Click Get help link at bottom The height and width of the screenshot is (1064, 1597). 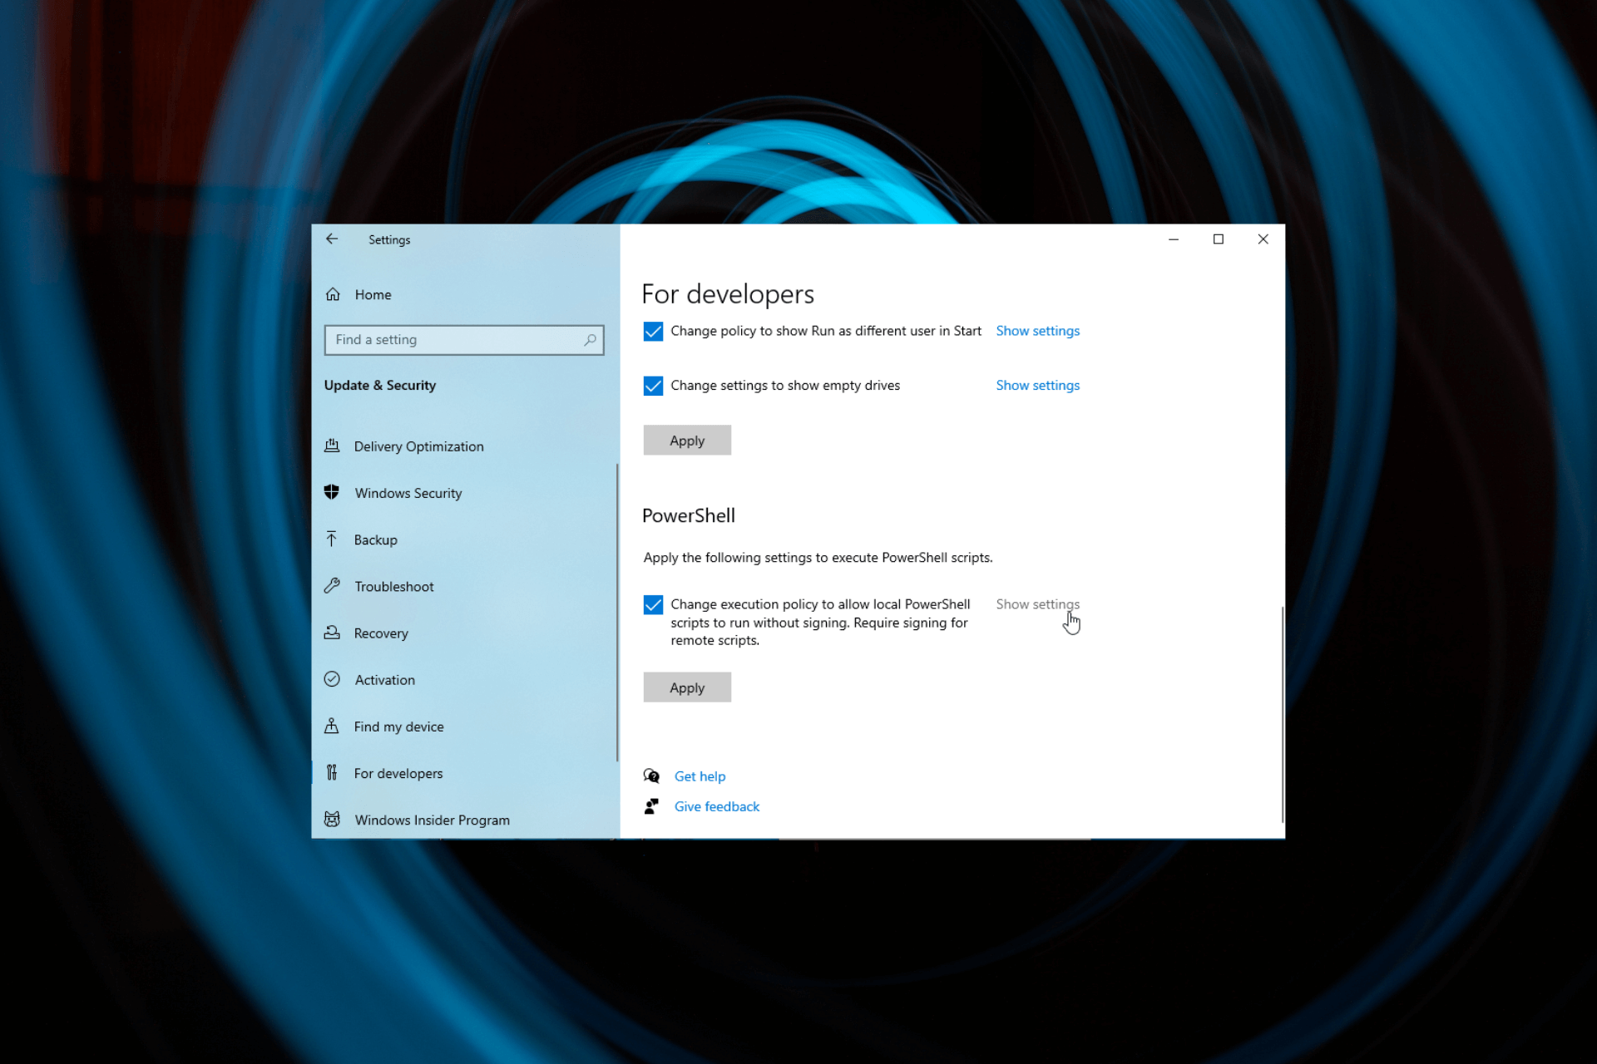coord(700,776)
